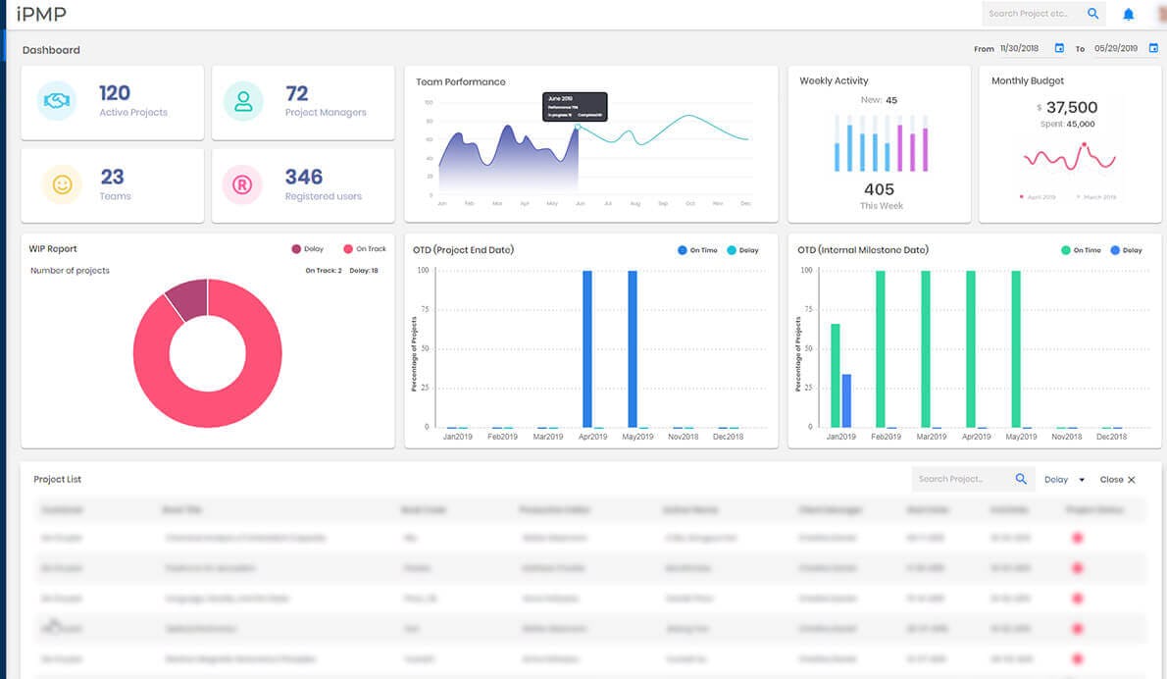Screen dimensions: 1167x679
Task: Select the Active Projects handshake icon
Action: pyautogui.click(x=56, y=100)
